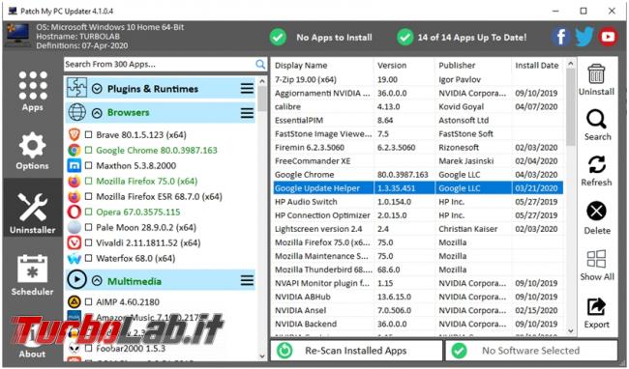Click the Vivaldi icon
Viewport: 629px width, 369px height.
point(75,242)
